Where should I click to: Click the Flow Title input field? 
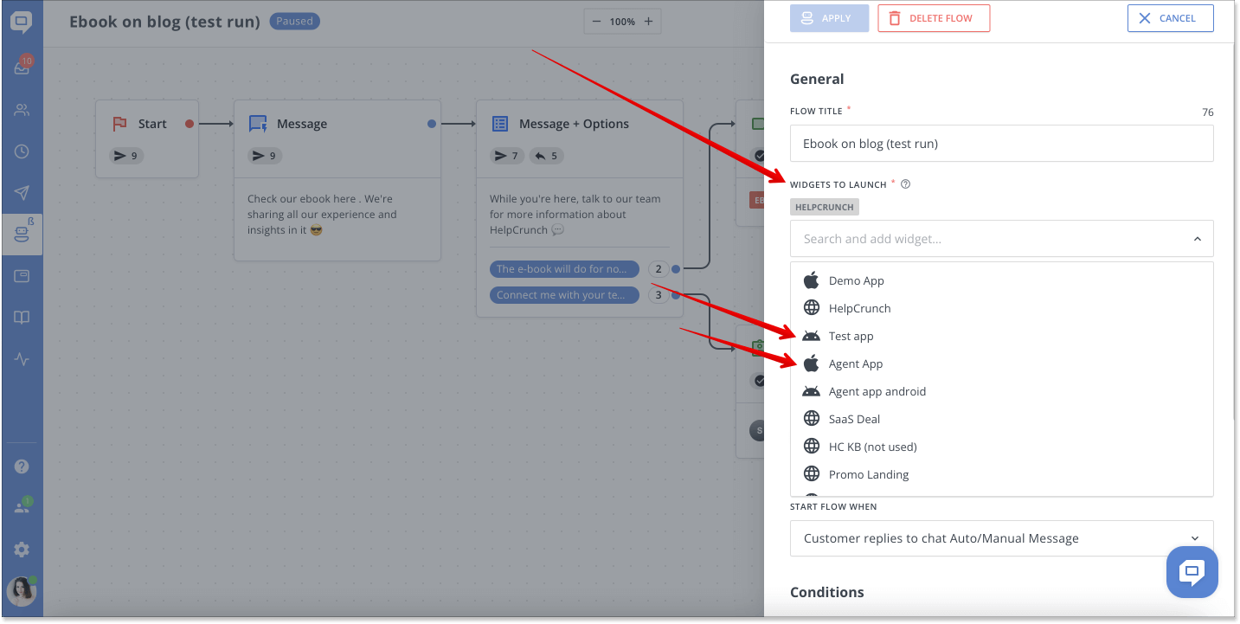pyautogui.click(x=1001, y=144)
